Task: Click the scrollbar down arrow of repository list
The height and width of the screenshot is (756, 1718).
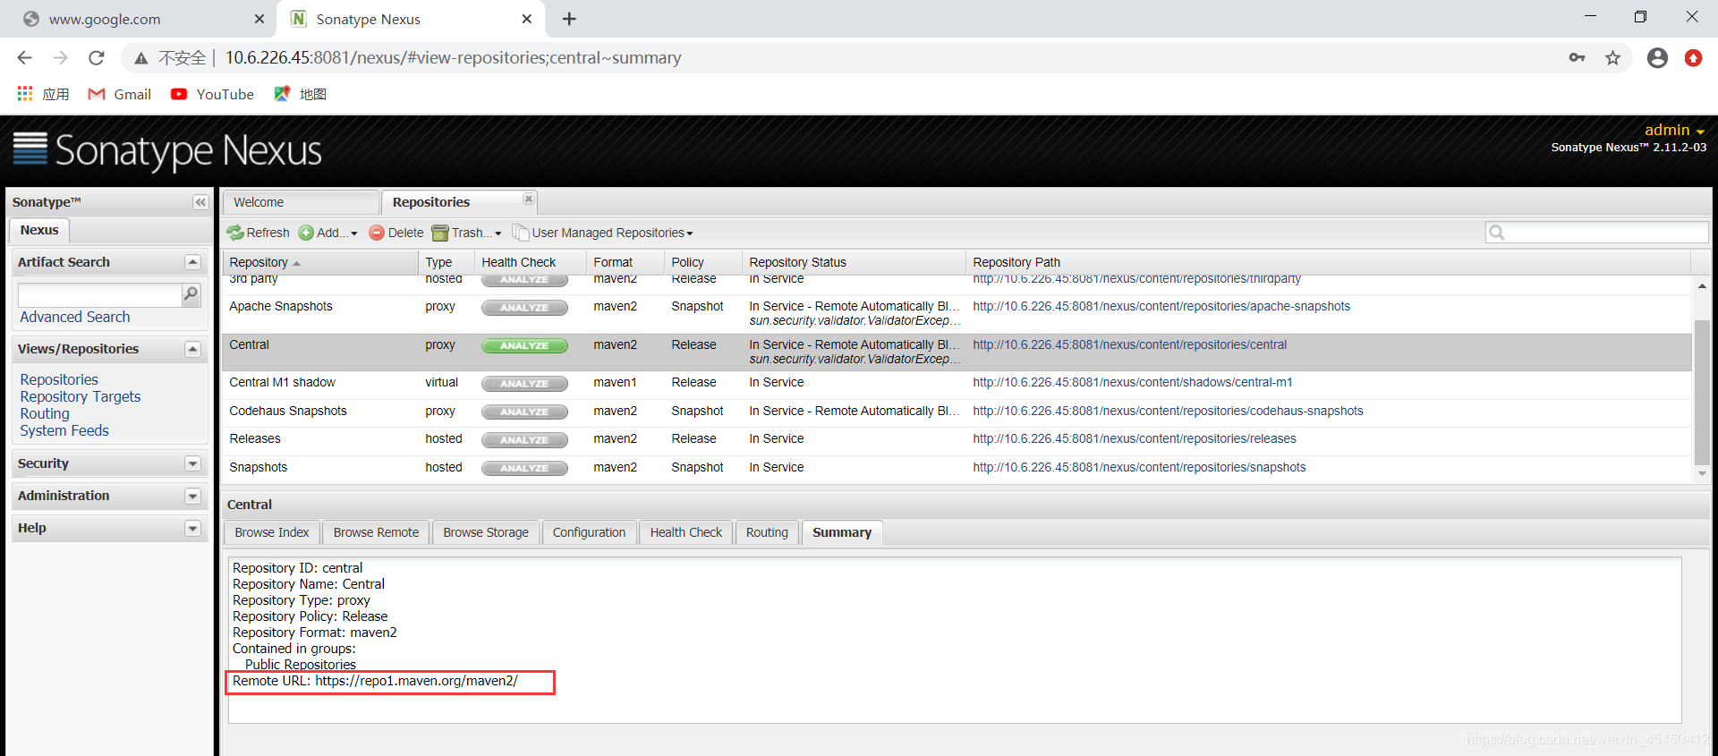Action: click(1702, 474)
